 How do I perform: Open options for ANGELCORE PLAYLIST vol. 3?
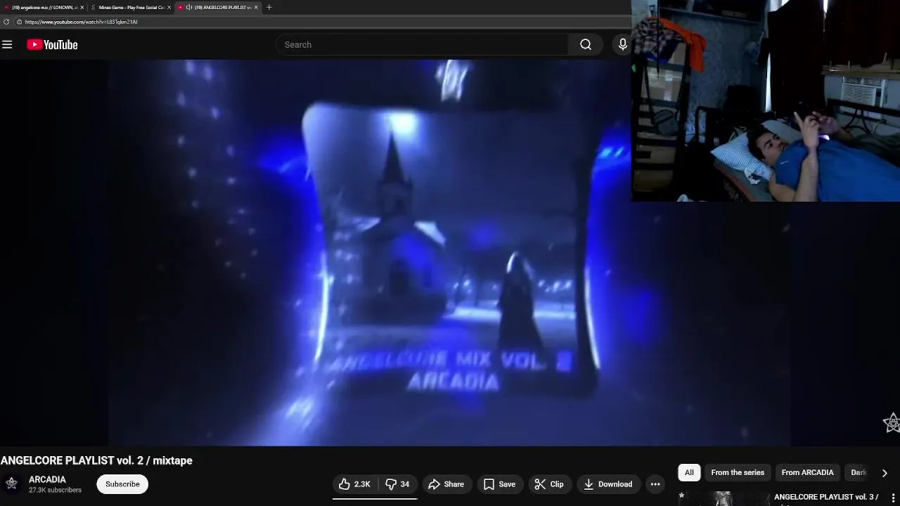[x=894, y=498]
